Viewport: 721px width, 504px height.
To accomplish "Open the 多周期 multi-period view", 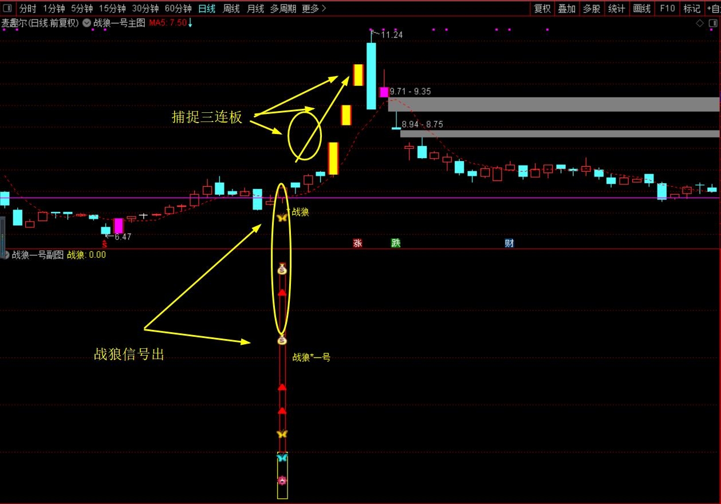I will pyautogui.click(x=283, y=9).
